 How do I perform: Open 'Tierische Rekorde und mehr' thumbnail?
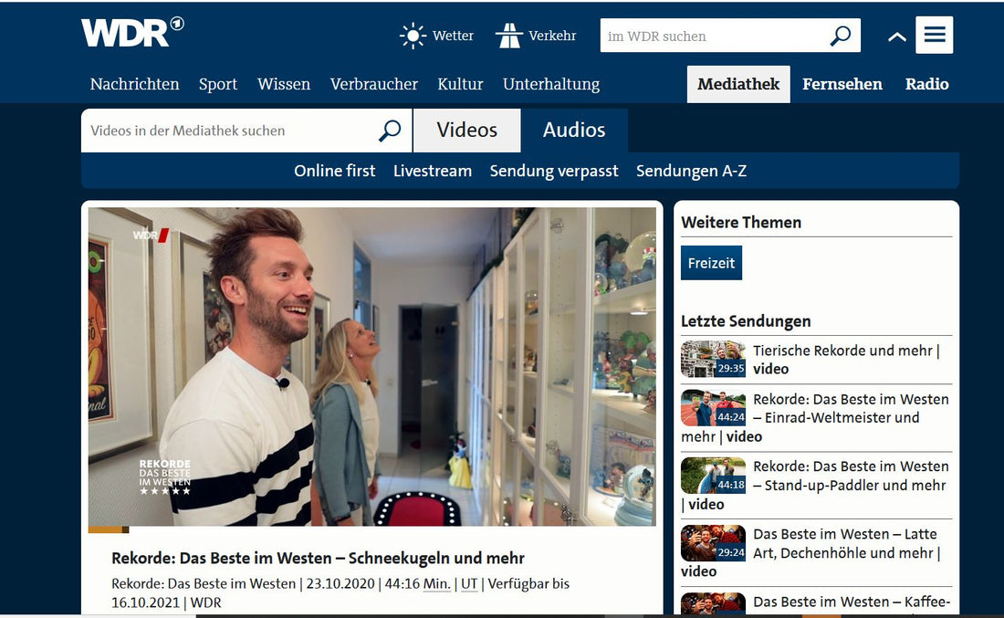pyautogui.click(x=714, y=359)
